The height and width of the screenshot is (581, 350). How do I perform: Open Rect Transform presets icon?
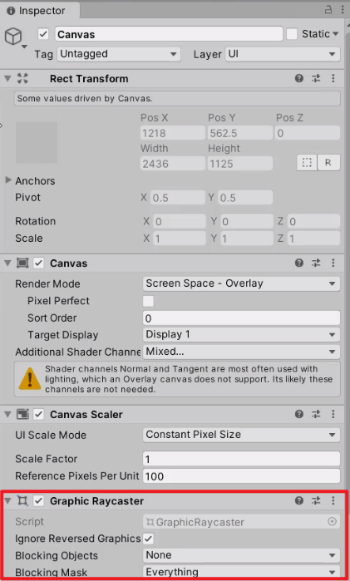tap(316, 78)
